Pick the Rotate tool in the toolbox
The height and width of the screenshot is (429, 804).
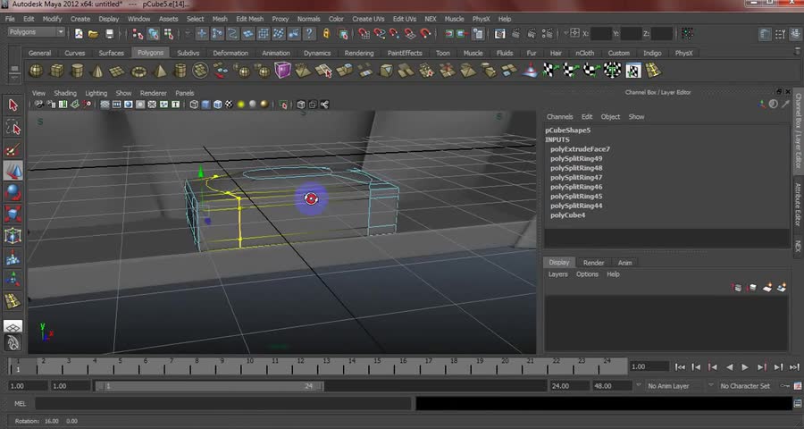click(x=13, y=192)
